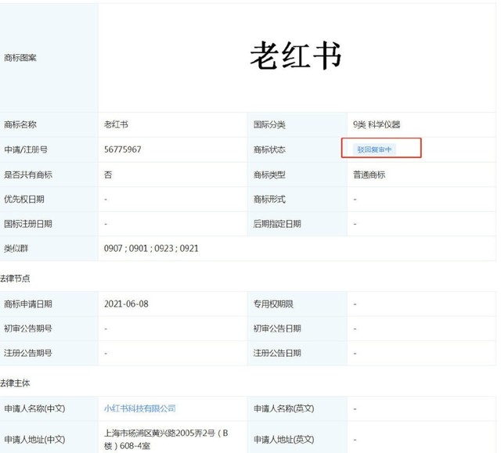Screen dimensions: 501x453
Task: Click the 申请人名称(英文) label
Action: [x=284, y=408]
